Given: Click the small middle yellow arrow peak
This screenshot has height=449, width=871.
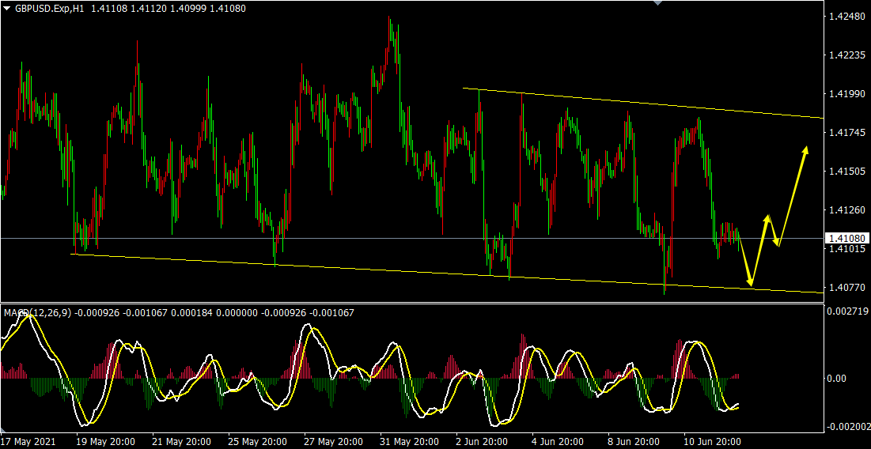Looking at the screenshot, I should pyautogui.click(x=767, y=216).
